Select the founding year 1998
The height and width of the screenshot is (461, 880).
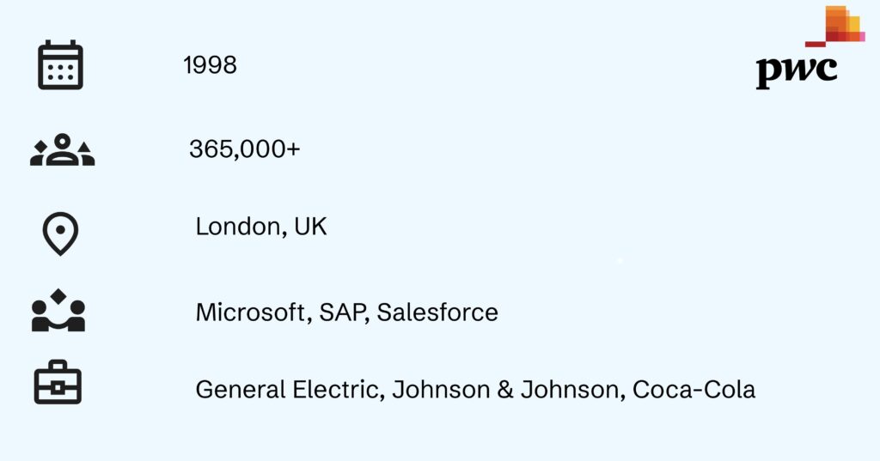[x=210, y=65]
